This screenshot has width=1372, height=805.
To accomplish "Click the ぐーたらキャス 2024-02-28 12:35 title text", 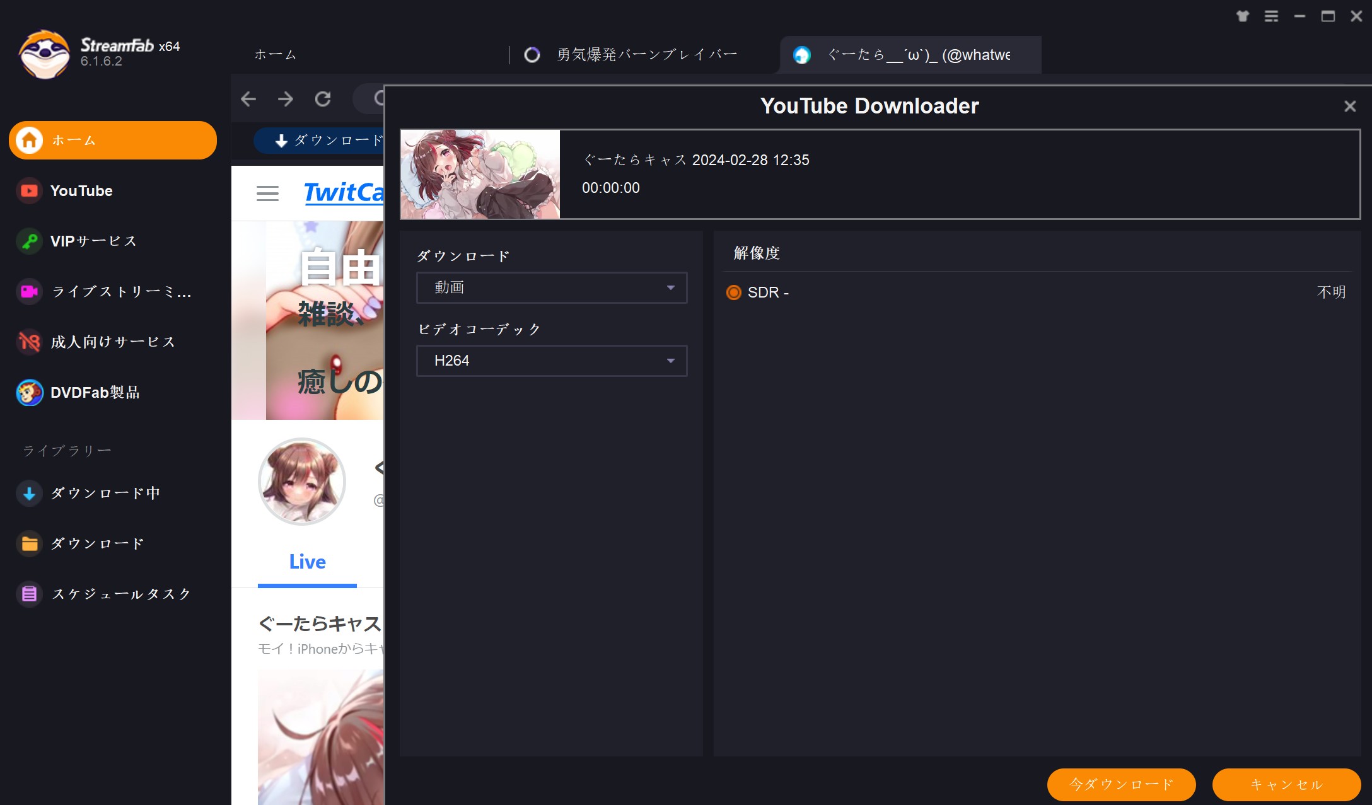I will [696, 160].
